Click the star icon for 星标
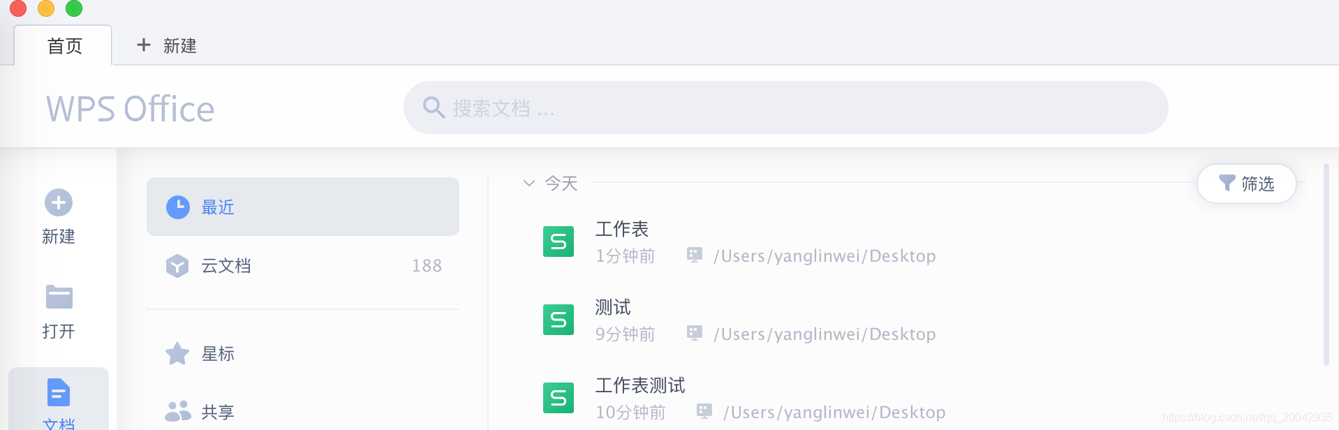Screen dimensions: 1339x430 177,354
